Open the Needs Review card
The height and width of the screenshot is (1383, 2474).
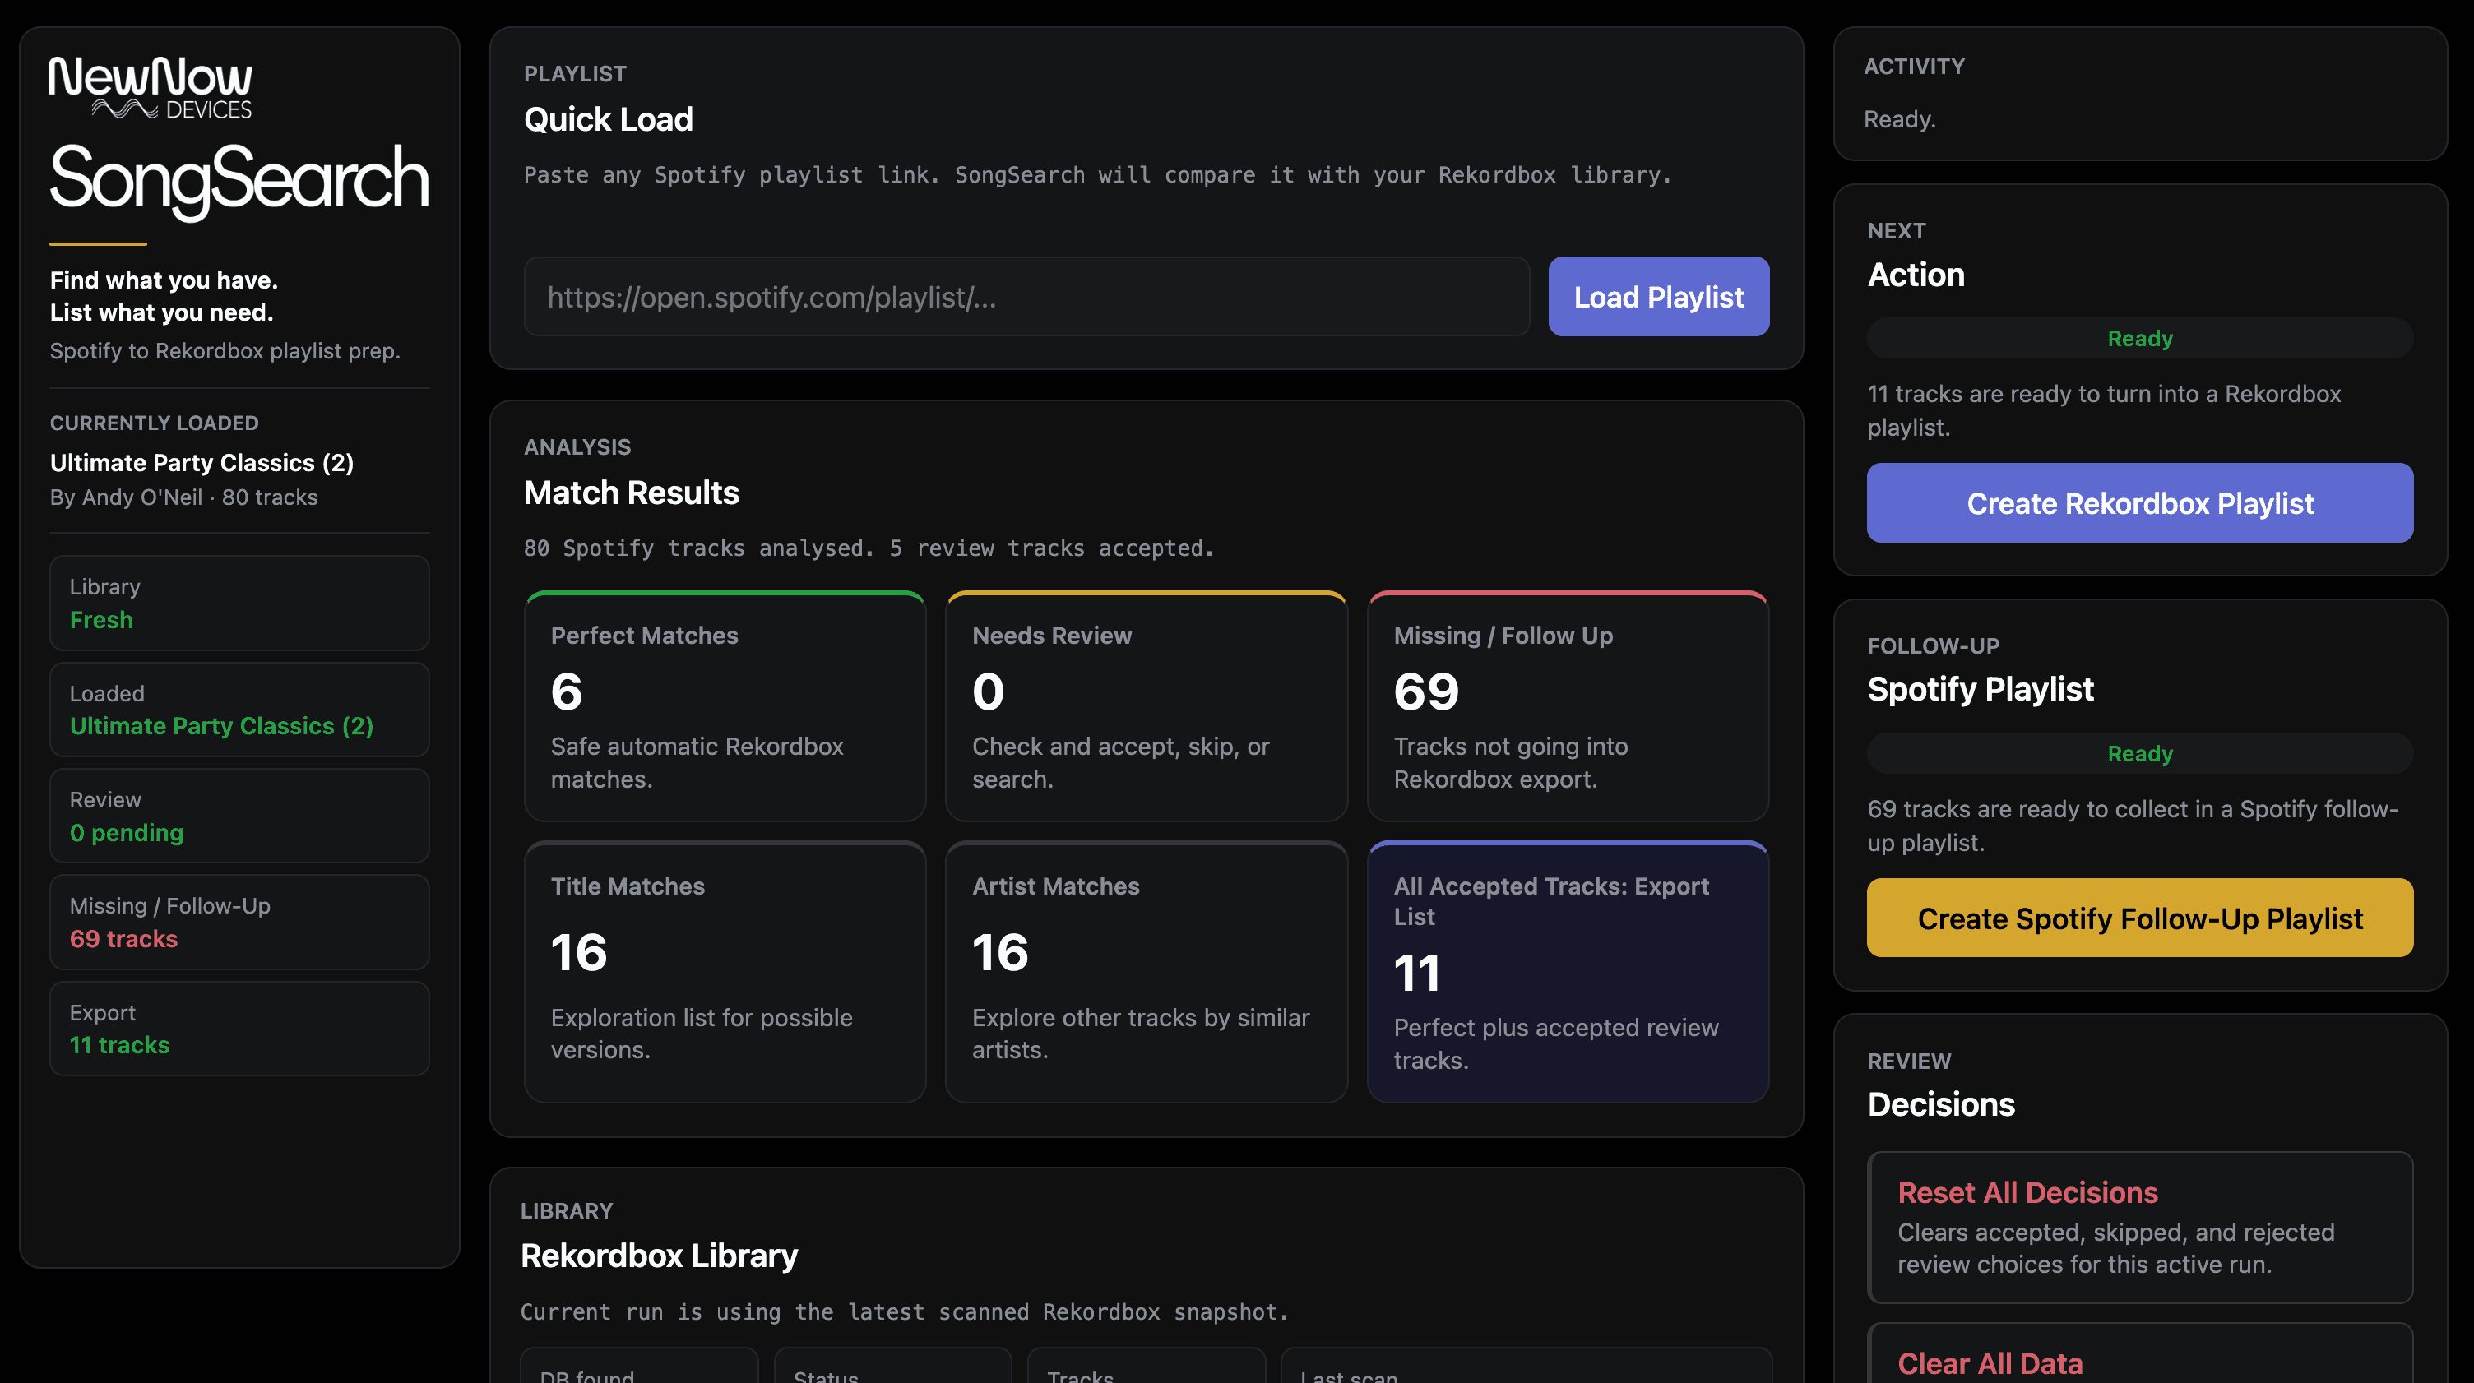(x=1146, y=706)
